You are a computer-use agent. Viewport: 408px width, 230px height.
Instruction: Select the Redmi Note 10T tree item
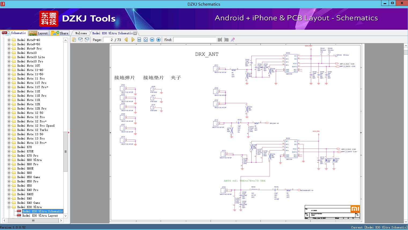(28, 66)
